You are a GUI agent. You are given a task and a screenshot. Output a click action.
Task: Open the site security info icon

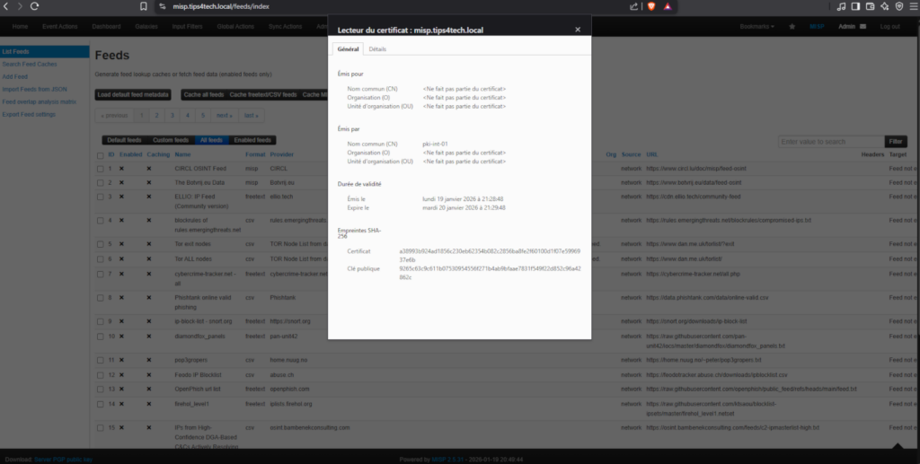pos(162,6)
